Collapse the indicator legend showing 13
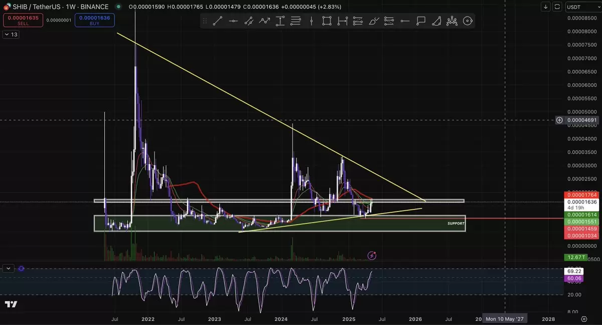The width and height of the screenshot is (602, 325). click(11, 34)
